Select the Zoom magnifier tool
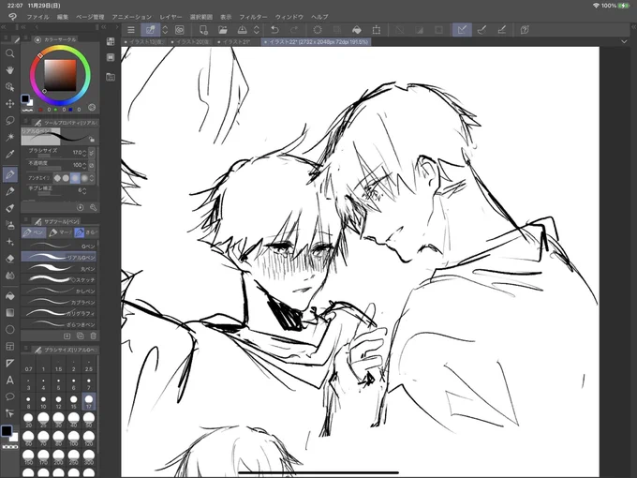Screen dimensions: 637x478 [x=10, y=53]
